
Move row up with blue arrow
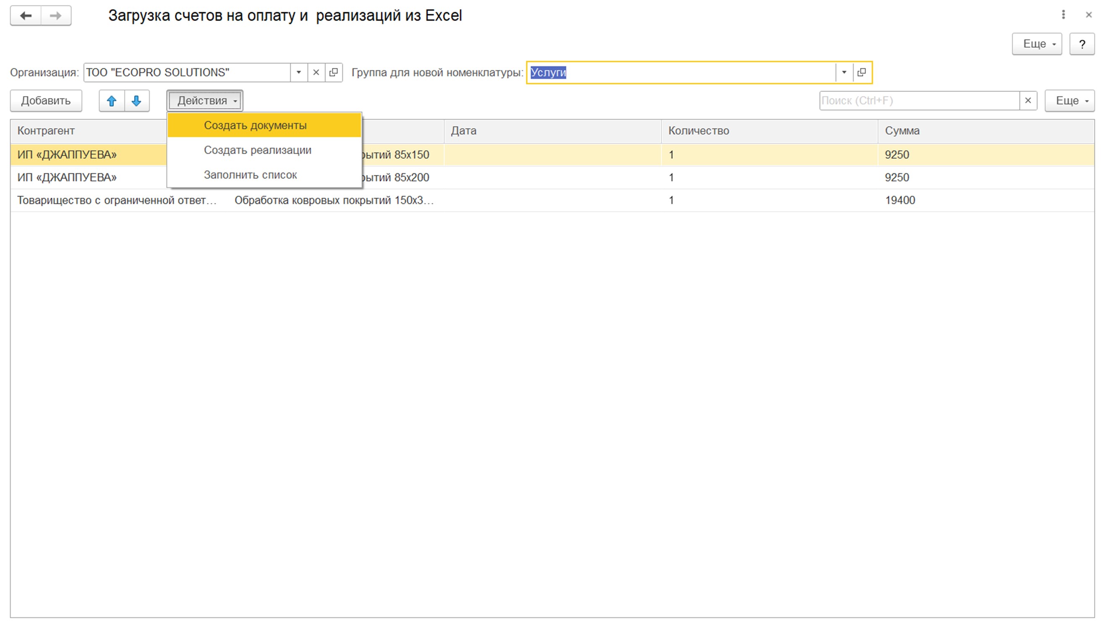(112, 101)
